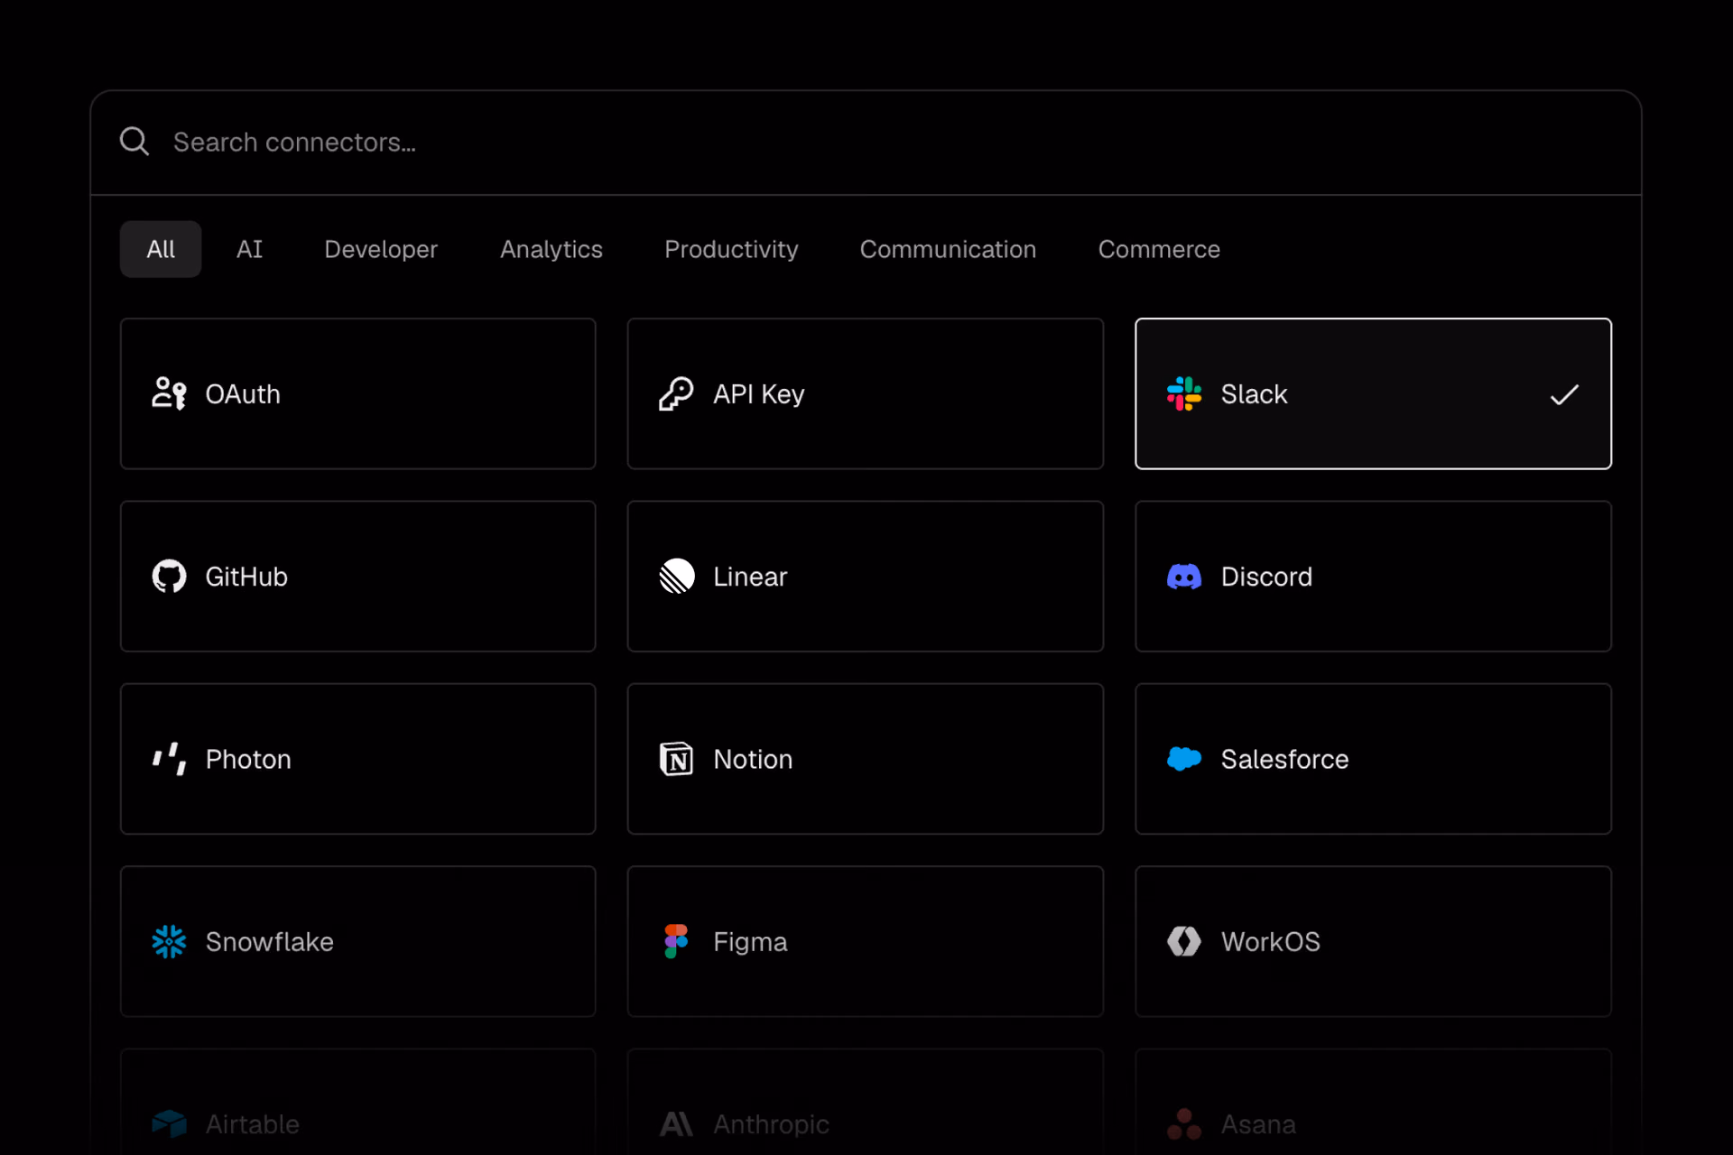Choose the Linear connector card
This screenshot has width=1733, height=1155.
point(866,577)
